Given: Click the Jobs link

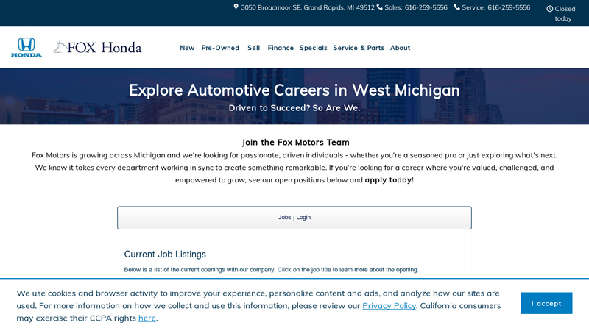Looking at the screenshot, I should coord(284,217).
